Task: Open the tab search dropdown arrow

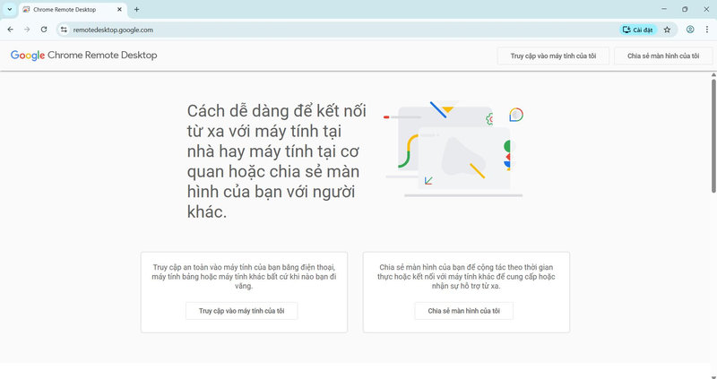Action: pyautogui.click(x=9, y=9)
